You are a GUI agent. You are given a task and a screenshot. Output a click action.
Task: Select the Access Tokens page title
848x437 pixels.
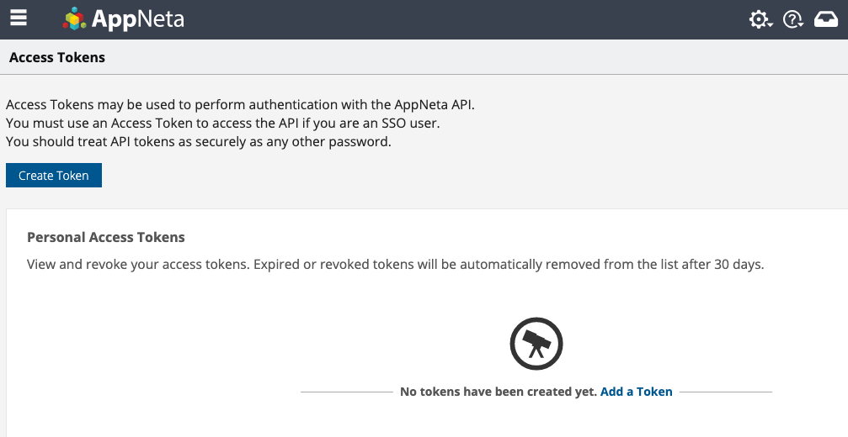[57, 58]
